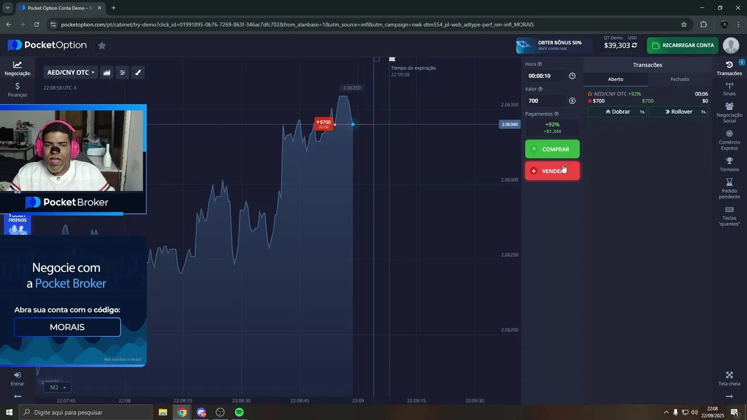Toggle Tela cheia fullscreen mode
The image size is (747, 420).
click(x=729, y=379)
